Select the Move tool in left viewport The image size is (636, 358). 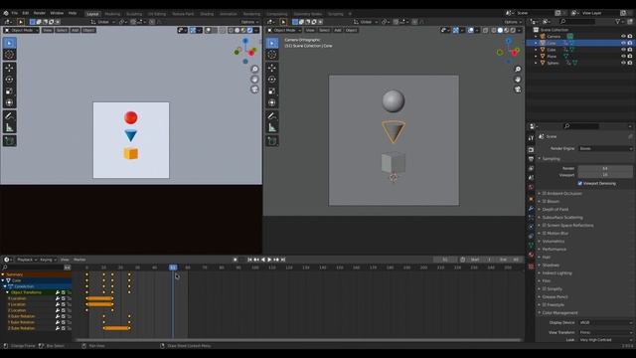[x=9, y=68]
